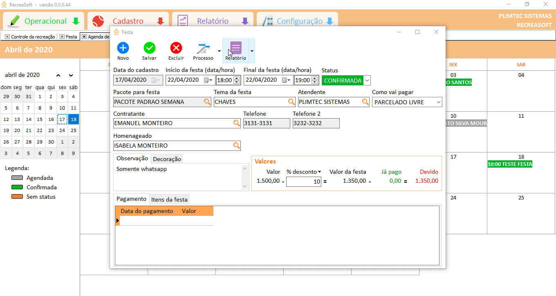Close the Festa document tab

62,36
